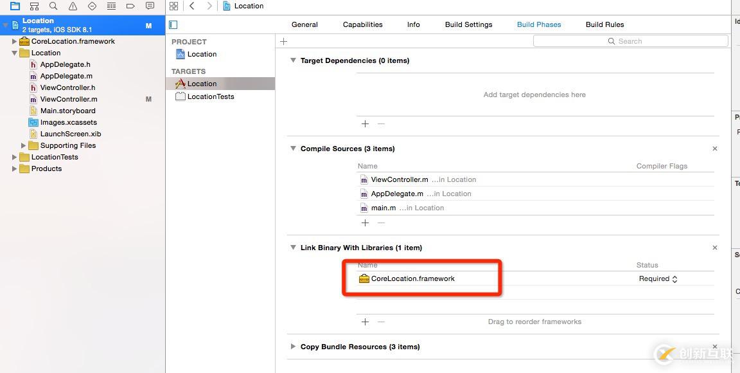Screen dimensions: 740x373
Task: Open the Required status dropdown
Action: (658, 278)
